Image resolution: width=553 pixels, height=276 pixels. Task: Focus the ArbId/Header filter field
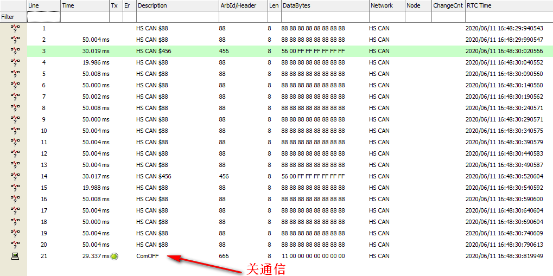coord(242,17)
